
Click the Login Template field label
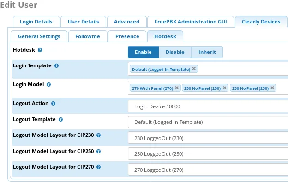click(x=32, y=65)
